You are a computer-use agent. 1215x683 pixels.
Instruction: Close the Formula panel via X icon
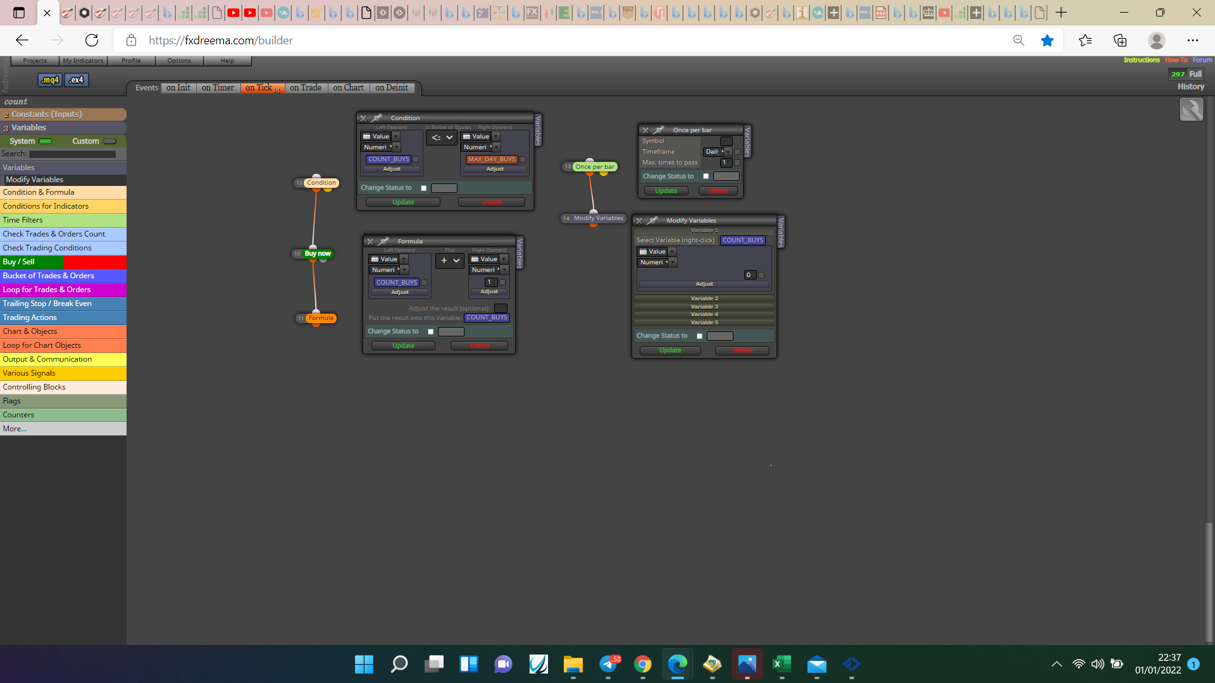(x=370, y=242)
